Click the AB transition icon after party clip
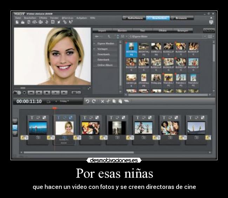 (104, 137)
